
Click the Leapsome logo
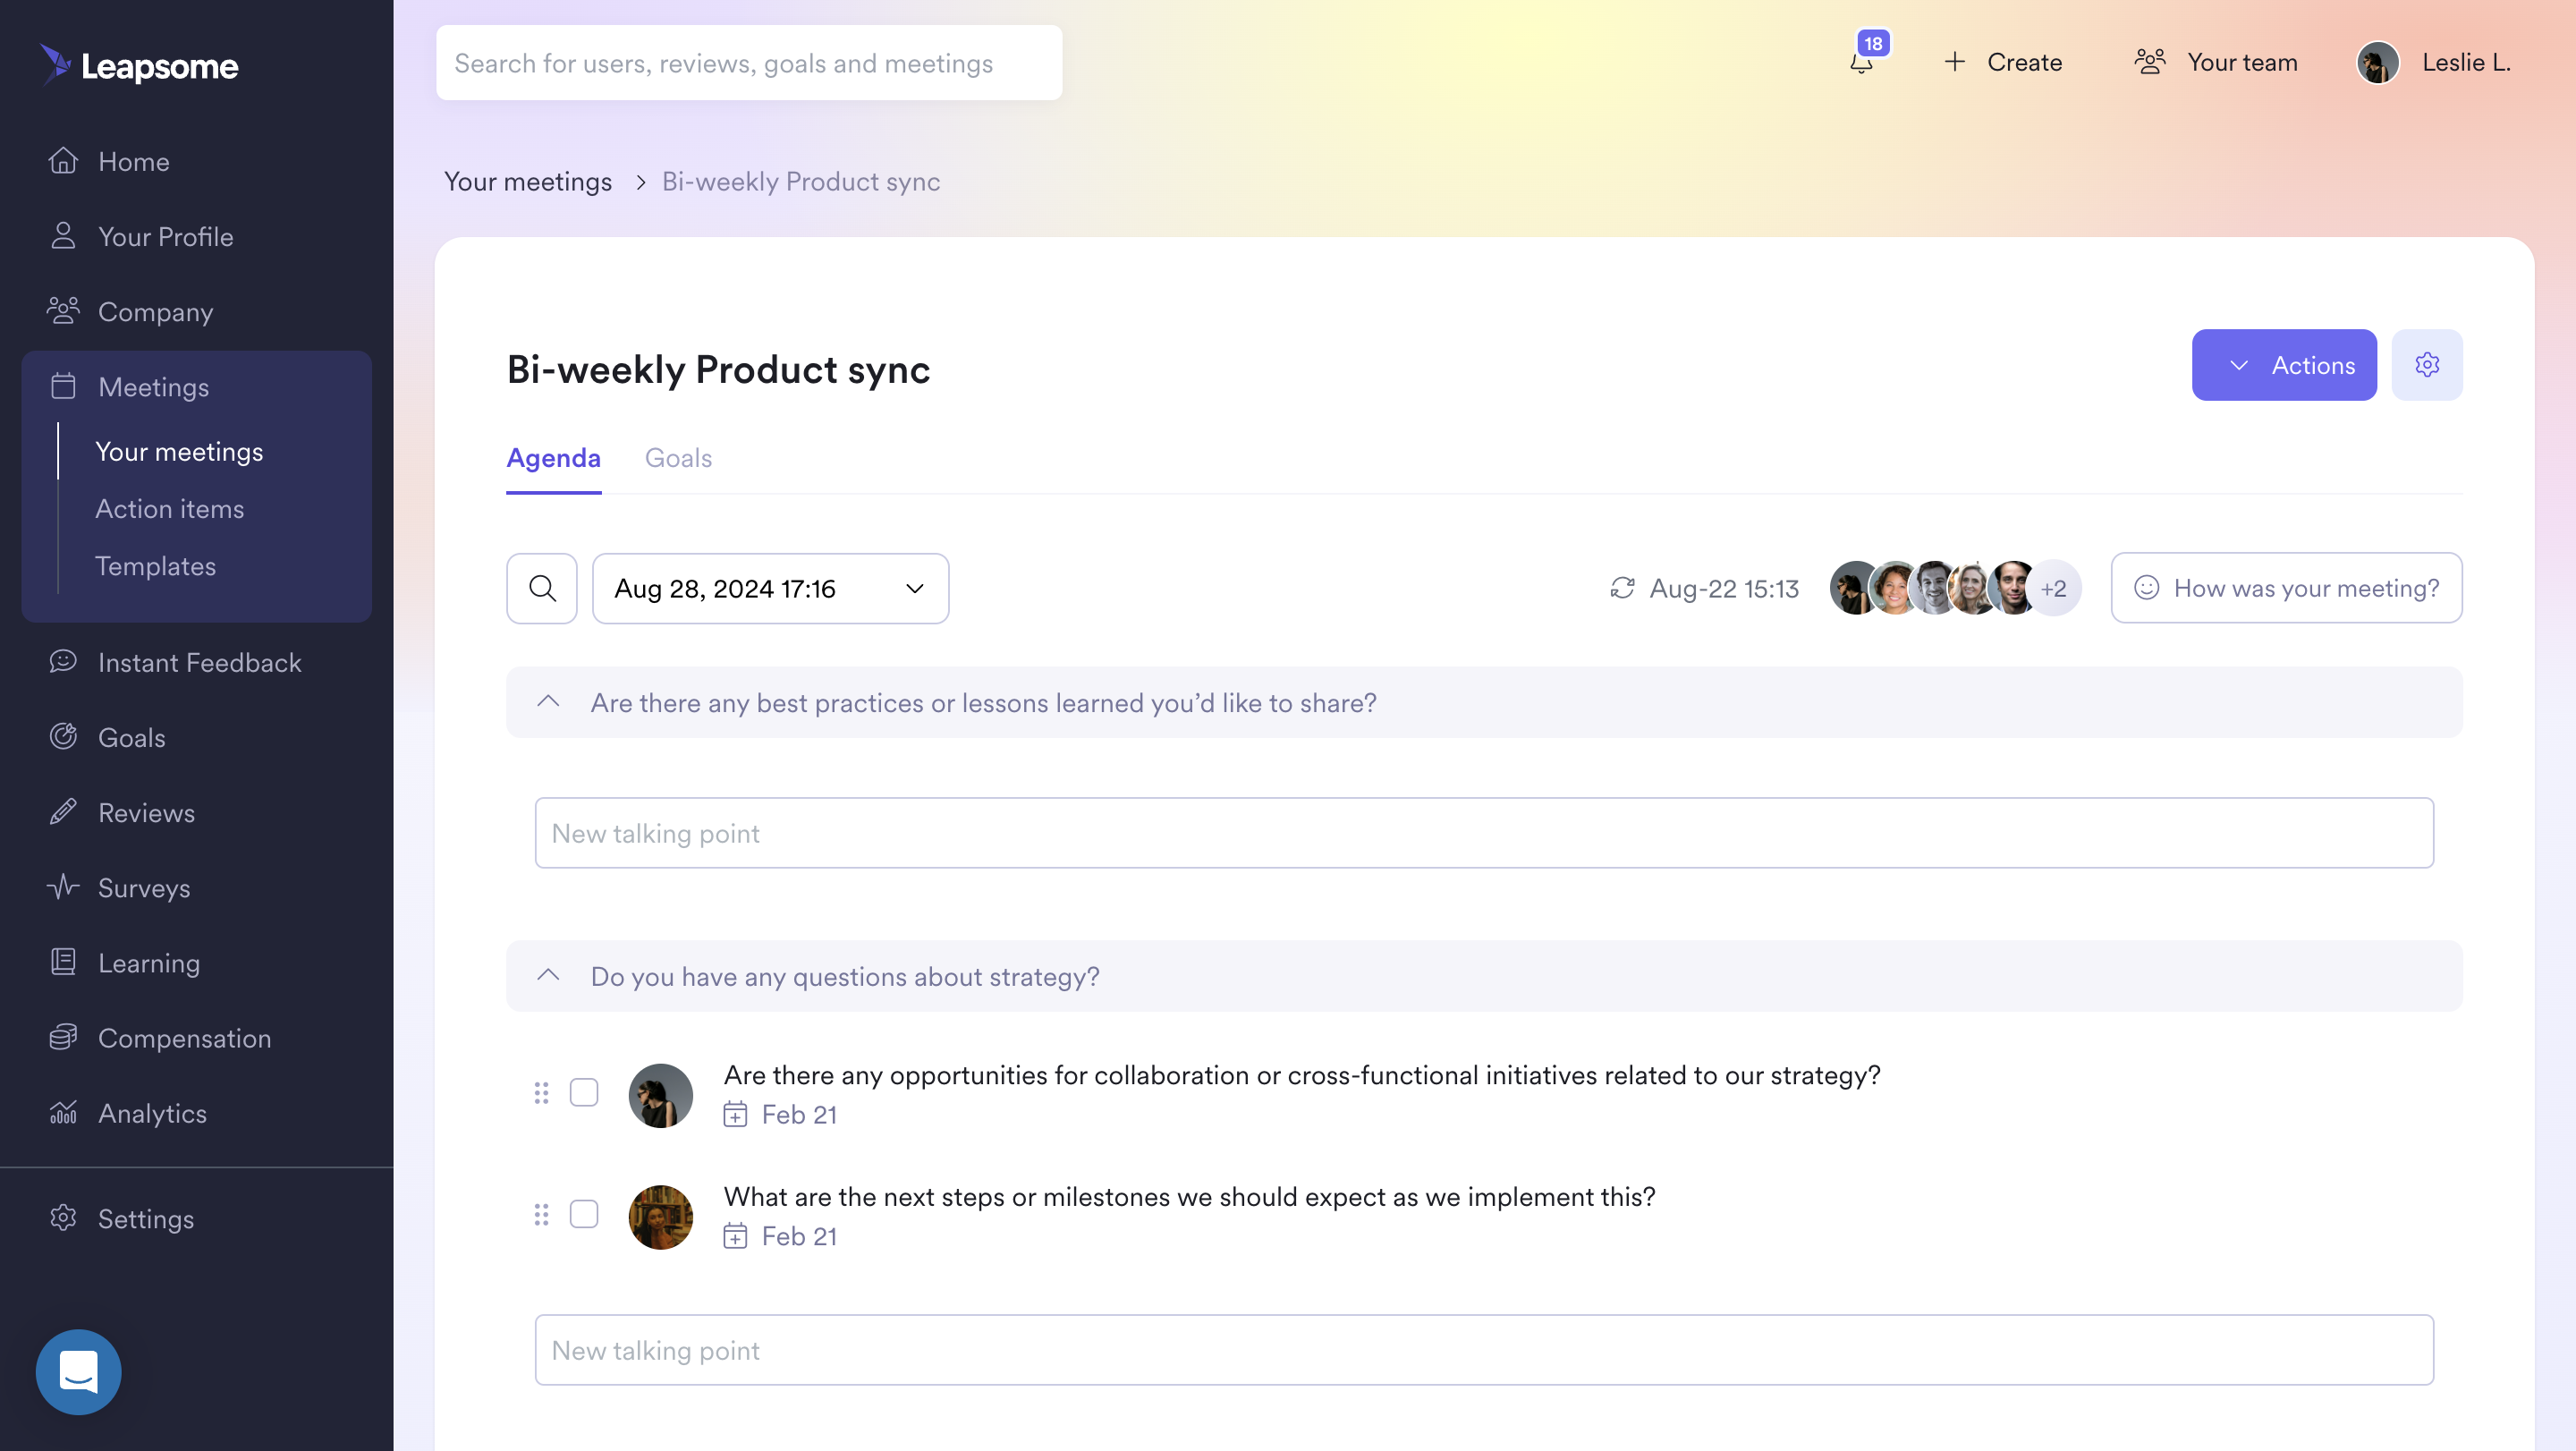(x=139, y=65)
